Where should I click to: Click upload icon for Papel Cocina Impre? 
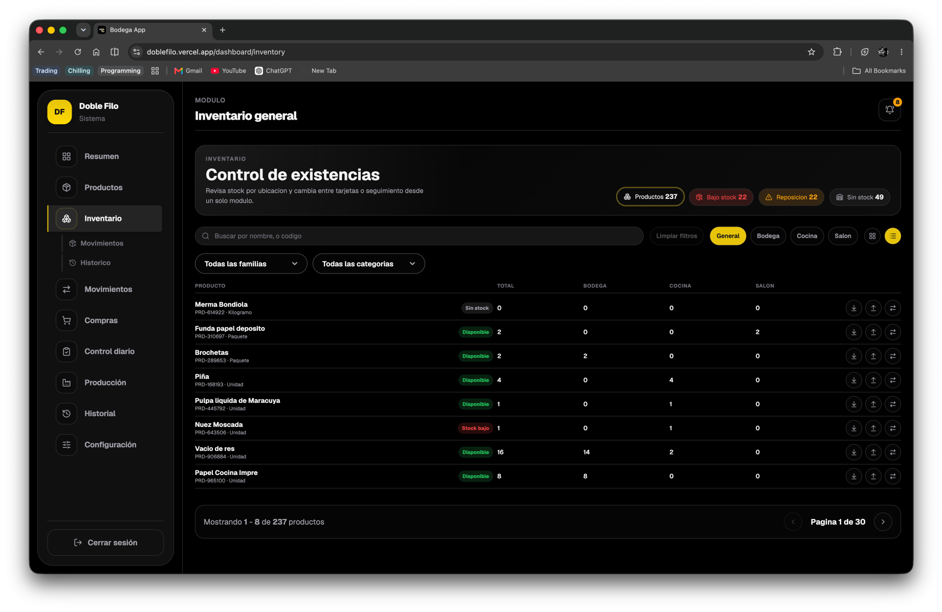pos(873,477)
